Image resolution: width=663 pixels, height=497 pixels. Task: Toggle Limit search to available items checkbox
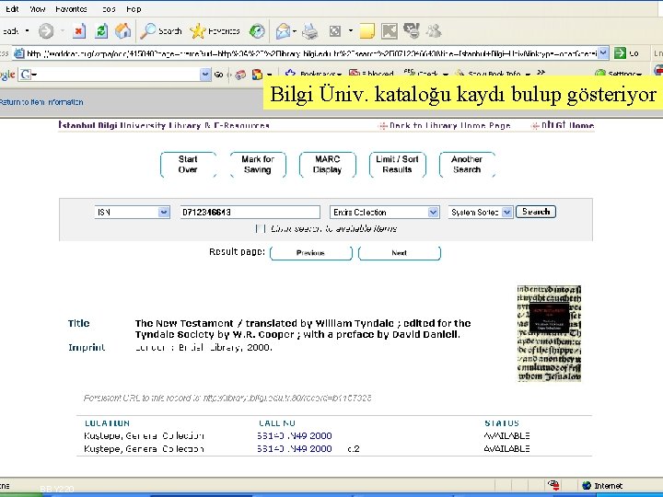point(261,228)
